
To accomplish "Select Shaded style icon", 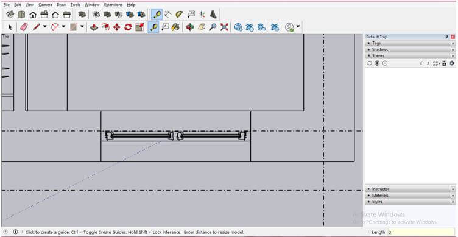I will pyautogui.click(x=130, y=15).
